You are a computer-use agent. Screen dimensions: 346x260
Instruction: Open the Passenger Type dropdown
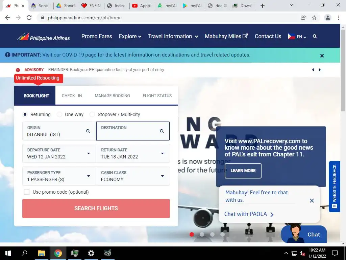pyautogui.click(x=59, y=176)
